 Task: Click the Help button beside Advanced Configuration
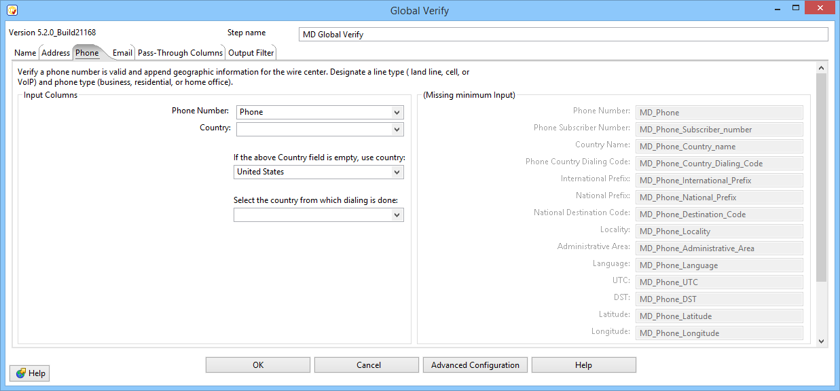pyautogui.click(x=583, y=365)
